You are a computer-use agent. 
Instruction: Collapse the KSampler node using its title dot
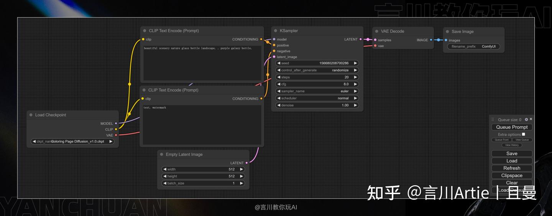click(276, 31)
